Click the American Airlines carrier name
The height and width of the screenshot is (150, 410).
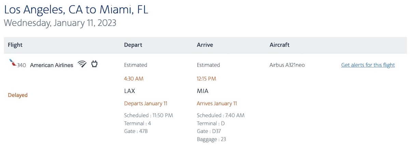(x=52, y=65)
